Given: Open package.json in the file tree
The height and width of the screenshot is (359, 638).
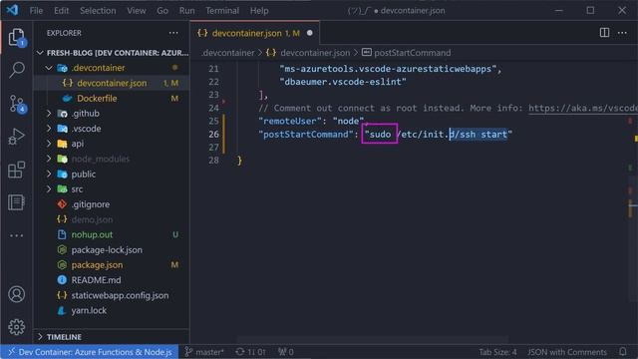Looking at the screenshot, I should (x=111, y=265).
